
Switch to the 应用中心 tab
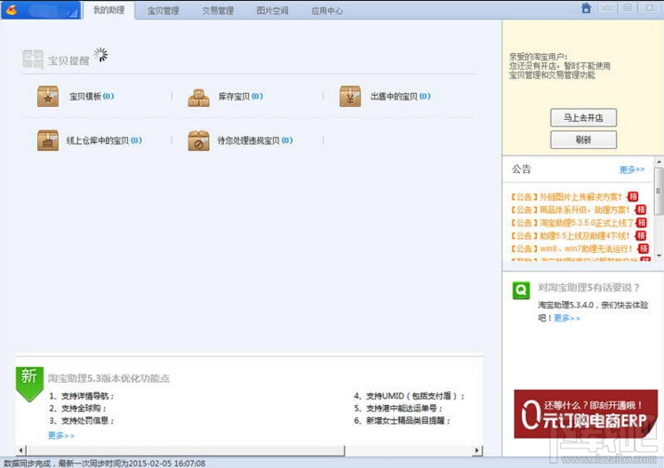point(327,11)
